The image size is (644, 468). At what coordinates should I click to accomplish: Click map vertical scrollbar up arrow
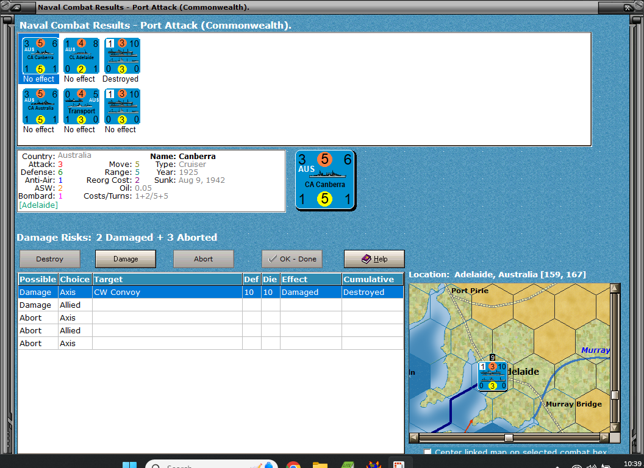coord(615,288)
